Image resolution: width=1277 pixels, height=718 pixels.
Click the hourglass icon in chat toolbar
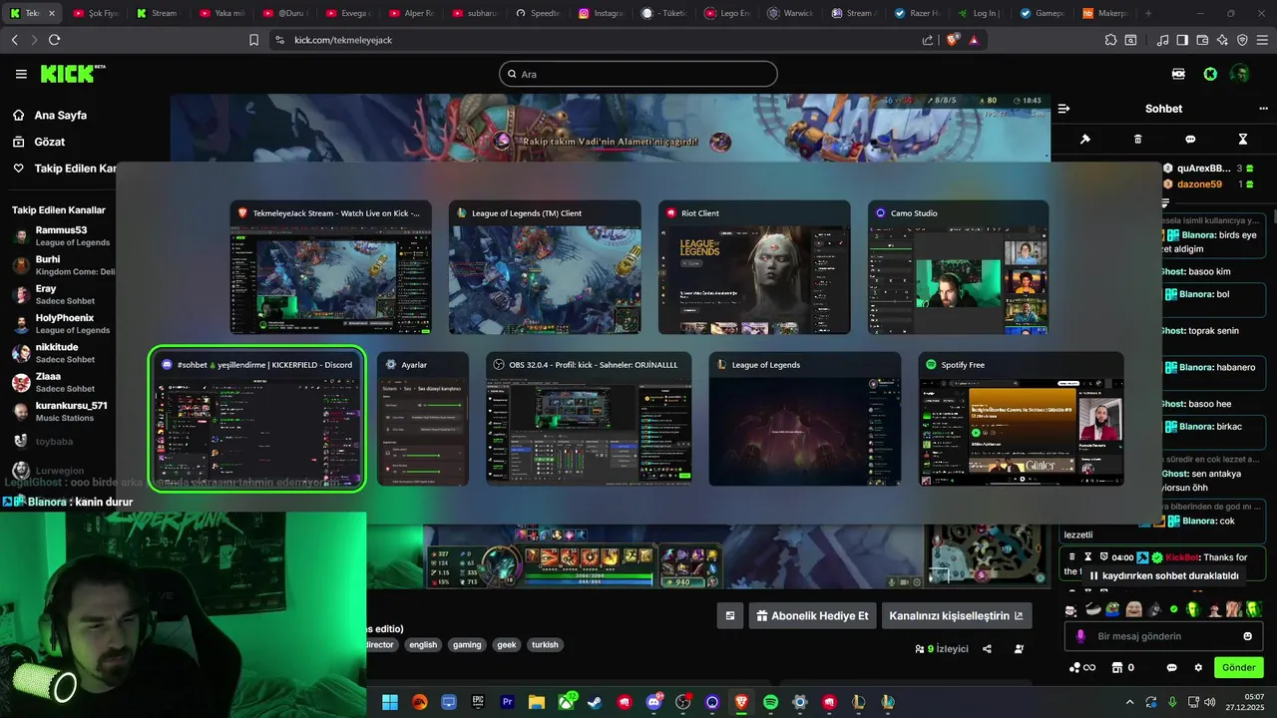[x=1243, y=139]
